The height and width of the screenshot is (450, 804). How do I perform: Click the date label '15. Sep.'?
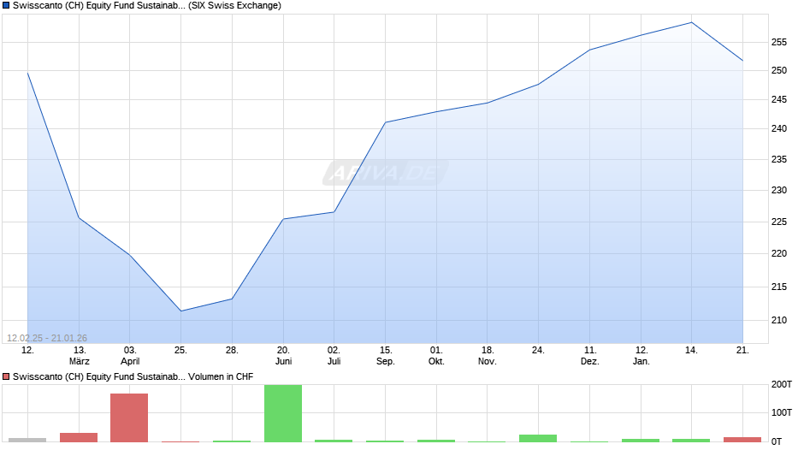386,356
